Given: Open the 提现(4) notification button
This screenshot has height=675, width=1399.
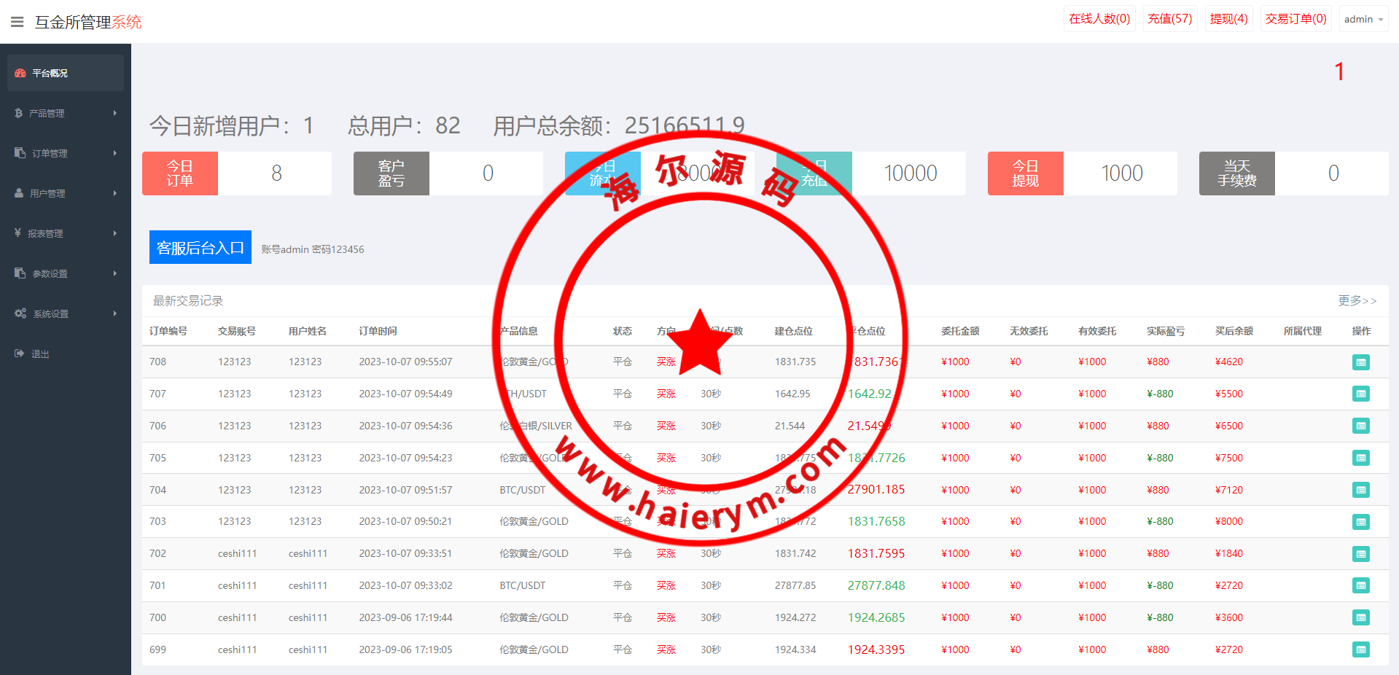Looking at the screenshot, I should pyautogui.click(x=1228, y=19).
